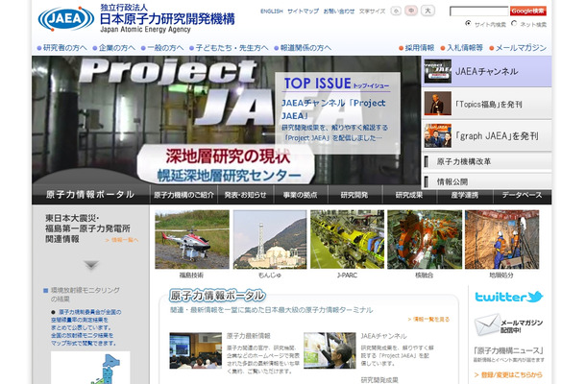Viewport: 586px width, 384px height.
Task: Open J-PARC accelerator thumbnail
Action: pyautogui.click(x=347, y=239)
